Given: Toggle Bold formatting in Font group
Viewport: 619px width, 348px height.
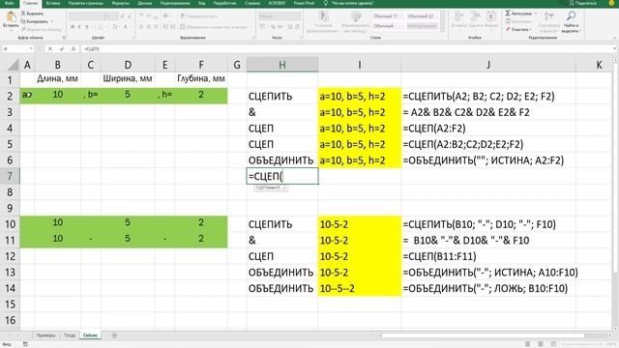Looking at the screenshot, I should [73, 27].
